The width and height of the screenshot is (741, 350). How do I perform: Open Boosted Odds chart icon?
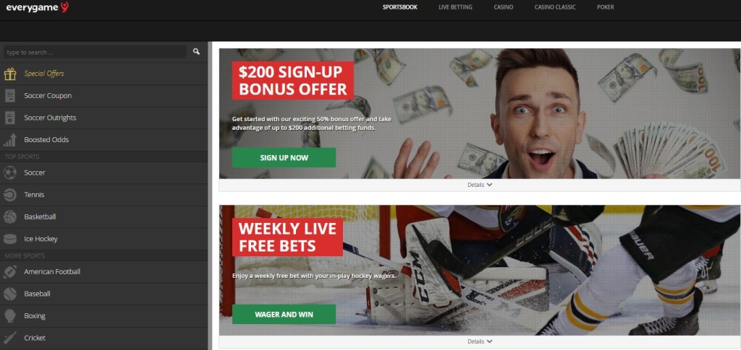coord(10,140)
